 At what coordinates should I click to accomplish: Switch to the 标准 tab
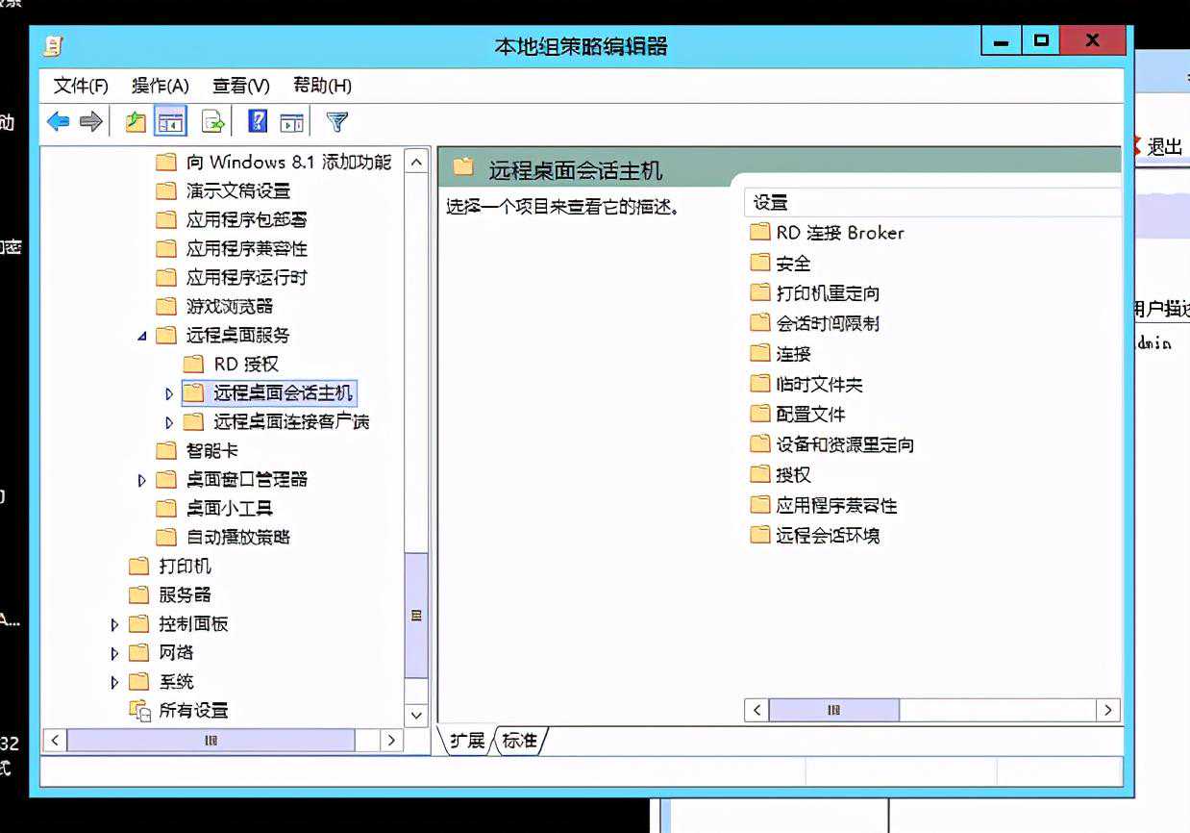(520, 741)
